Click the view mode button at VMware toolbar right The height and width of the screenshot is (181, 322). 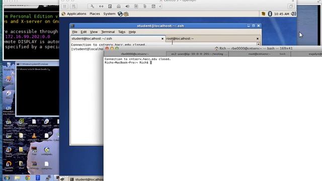(291, 7)
